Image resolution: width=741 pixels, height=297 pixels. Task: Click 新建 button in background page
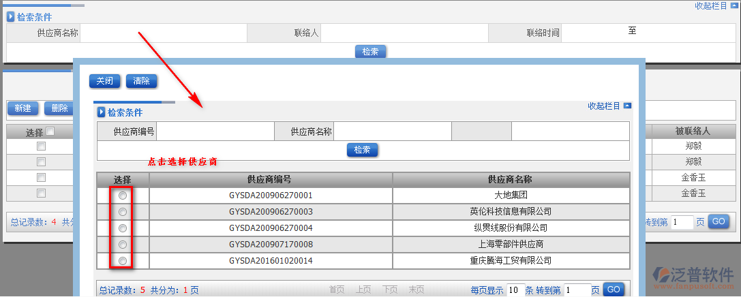22,108
